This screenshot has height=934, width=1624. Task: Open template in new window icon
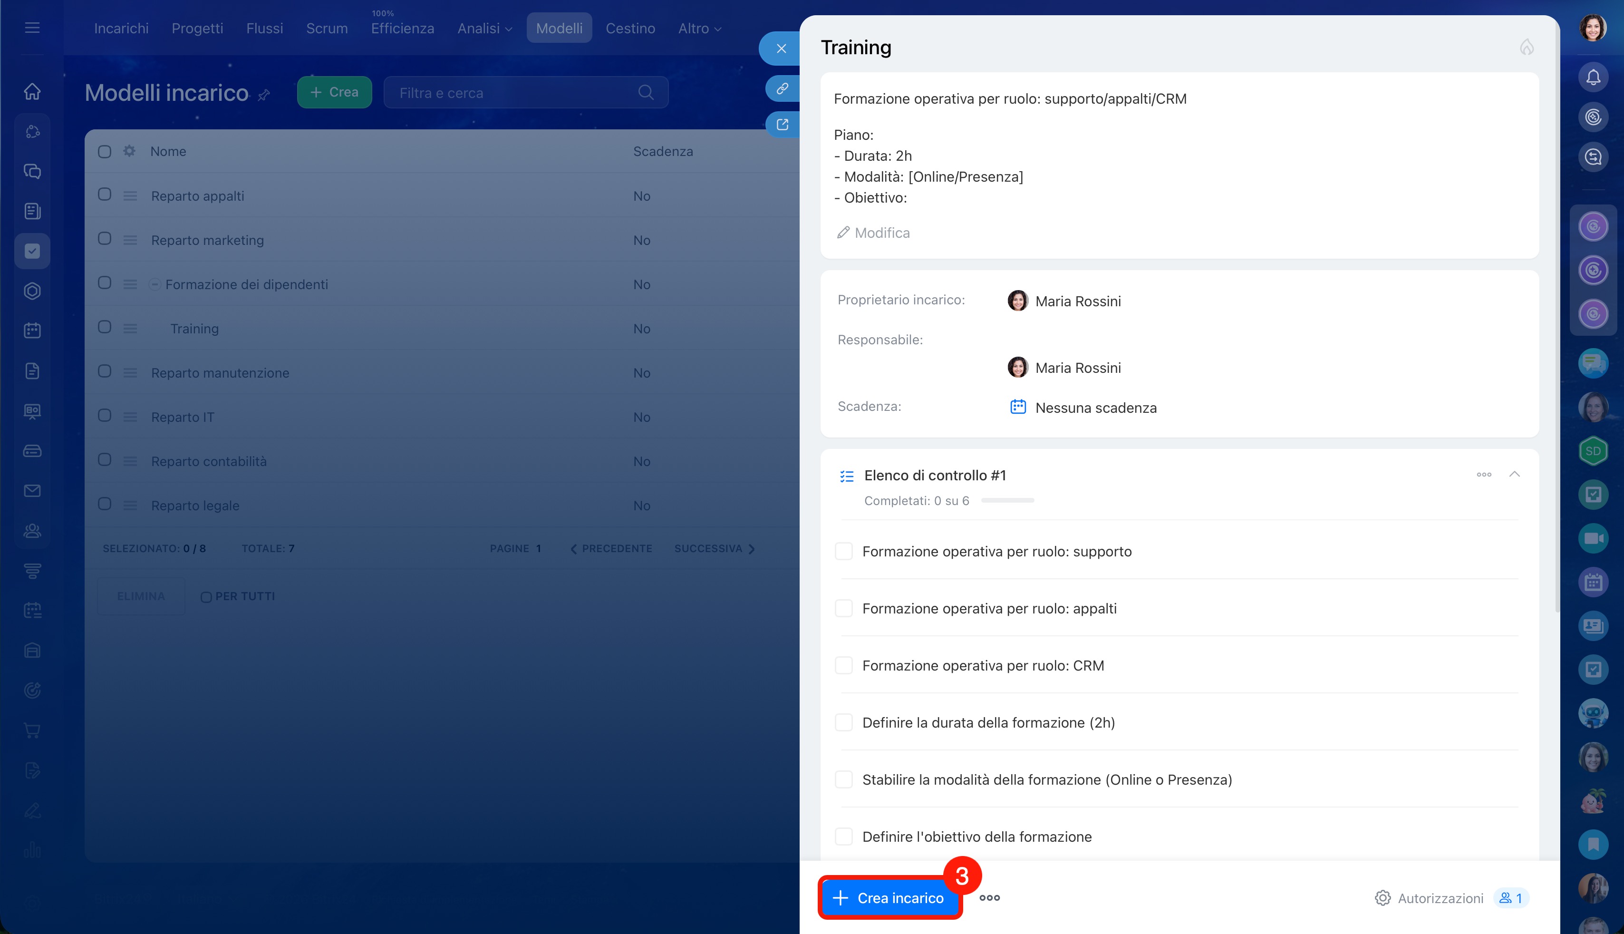tap(782, 125)
